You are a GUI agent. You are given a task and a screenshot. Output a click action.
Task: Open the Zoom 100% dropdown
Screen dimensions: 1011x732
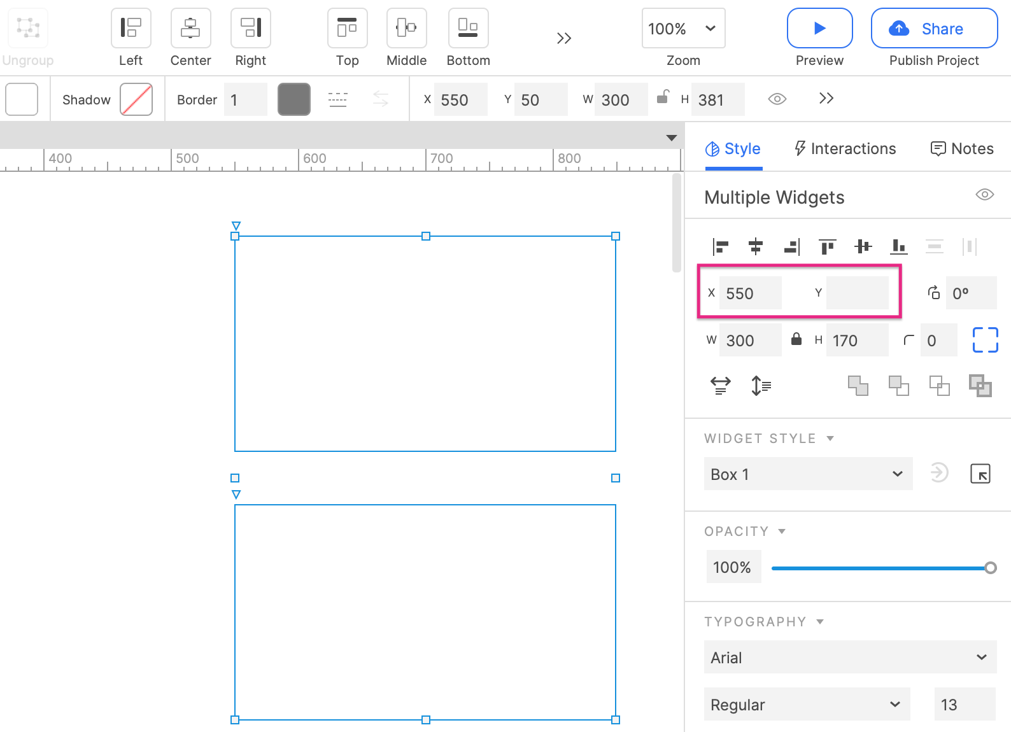coord(683,28)
